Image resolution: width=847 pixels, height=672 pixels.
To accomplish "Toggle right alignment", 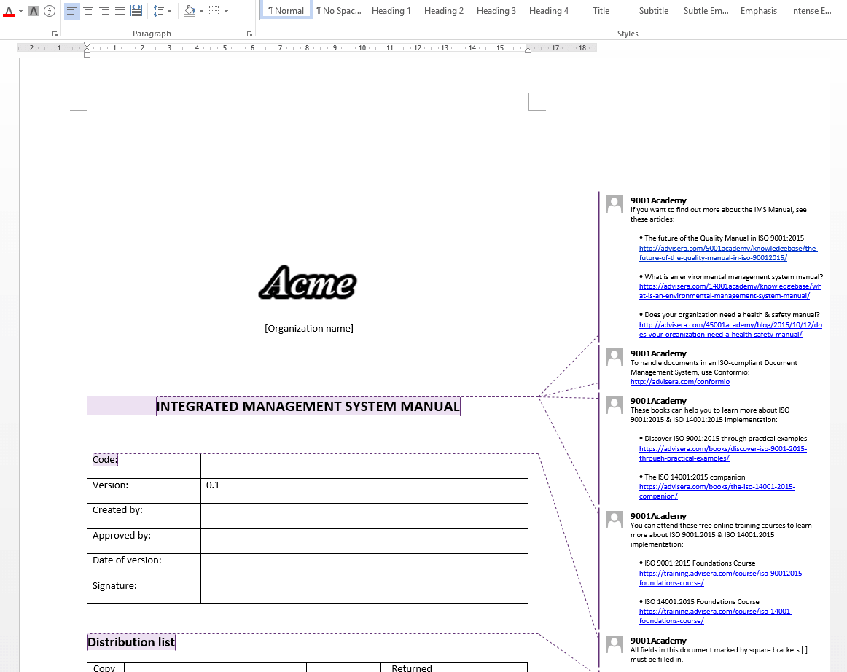I will 104,11.
